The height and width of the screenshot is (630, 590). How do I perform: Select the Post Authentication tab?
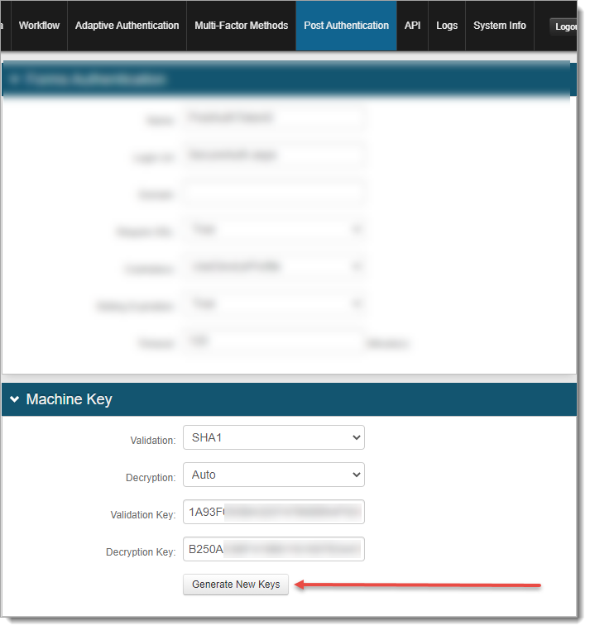click(346, 26)
